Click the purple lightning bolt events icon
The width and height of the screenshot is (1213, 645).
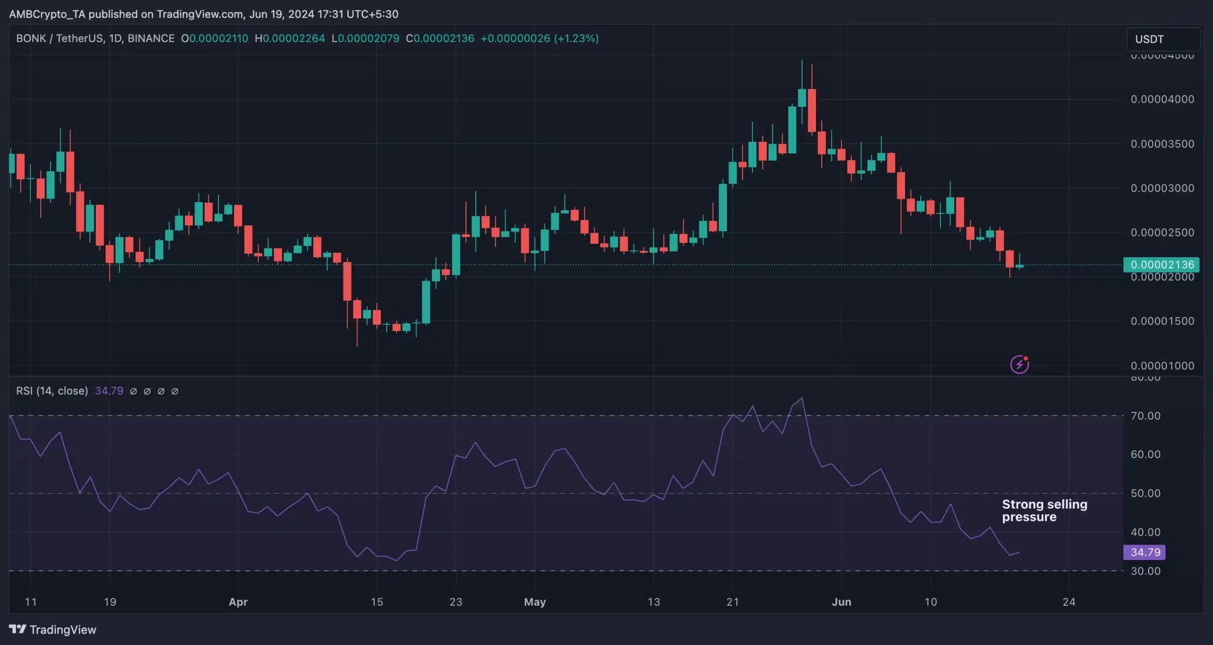1019,364
